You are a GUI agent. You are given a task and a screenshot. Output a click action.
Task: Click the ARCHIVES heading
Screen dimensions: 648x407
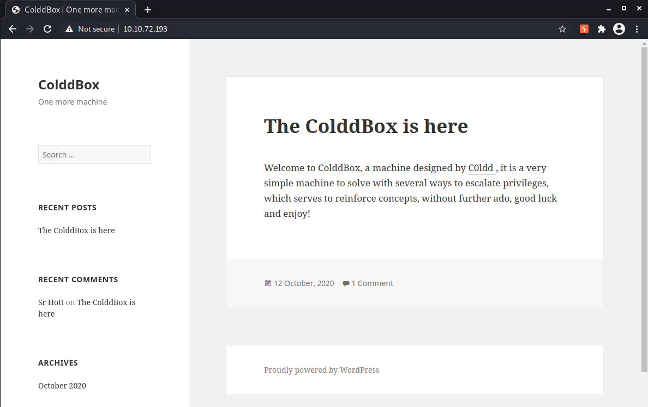click(58, 363)
